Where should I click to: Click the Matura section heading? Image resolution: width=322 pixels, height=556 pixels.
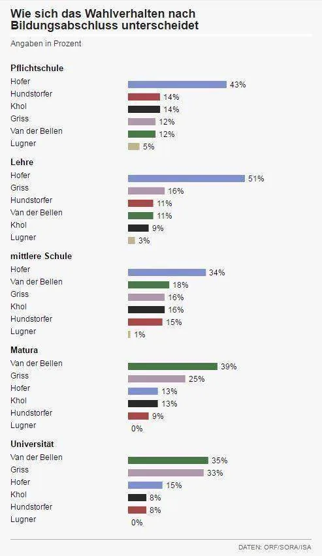click(24, 350)
